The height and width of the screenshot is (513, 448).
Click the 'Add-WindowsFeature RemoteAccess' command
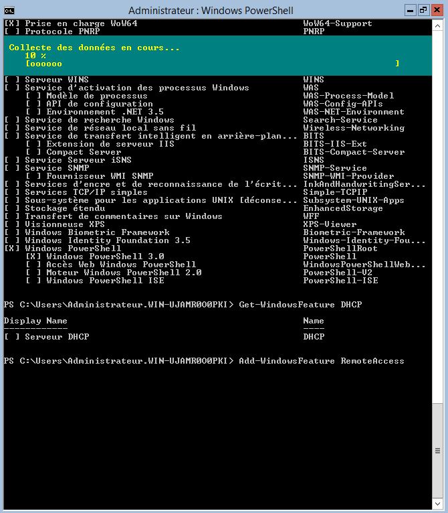point(322,361)
